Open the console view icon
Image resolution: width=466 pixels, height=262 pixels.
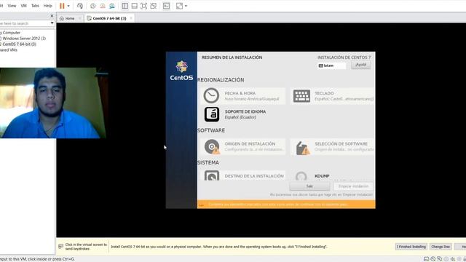(167, 6)
